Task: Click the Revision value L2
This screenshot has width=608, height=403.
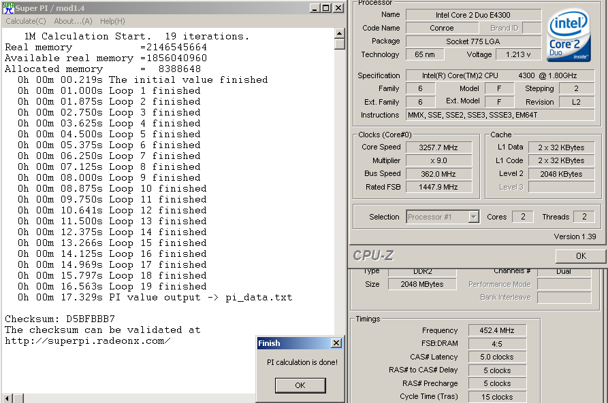Action: [x=576, y=102]
